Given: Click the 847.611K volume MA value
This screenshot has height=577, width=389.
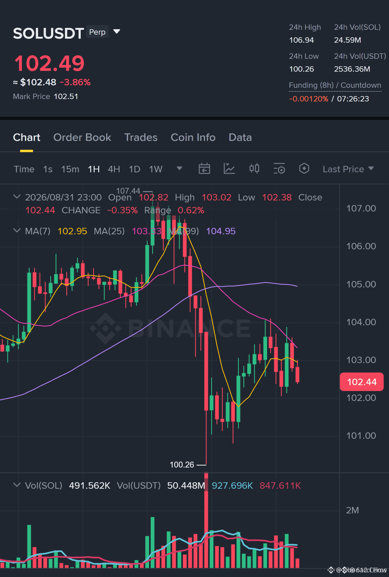Looking at the screenshot, I should (280, 485).
